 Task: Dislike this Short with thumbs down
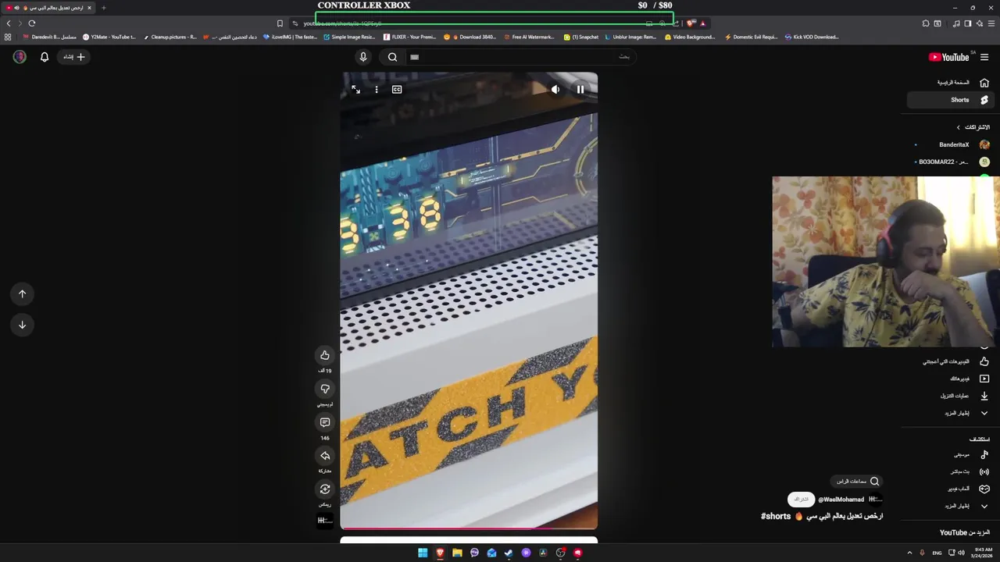[x=325, y=389]
